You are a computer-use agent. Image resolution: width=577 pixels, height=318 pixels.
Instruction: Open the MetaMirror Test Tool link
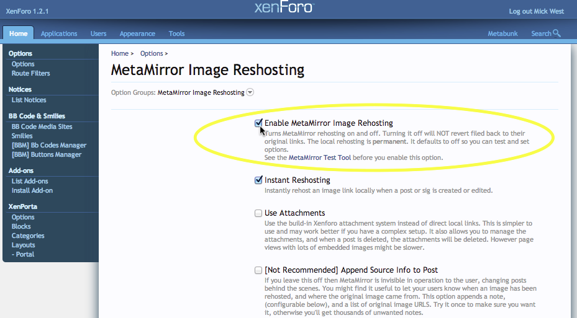pos(320,157)
